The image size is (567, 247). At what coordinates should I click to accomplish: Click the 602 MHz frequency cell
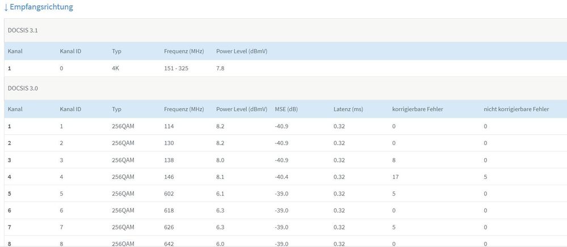coord(169,194)
